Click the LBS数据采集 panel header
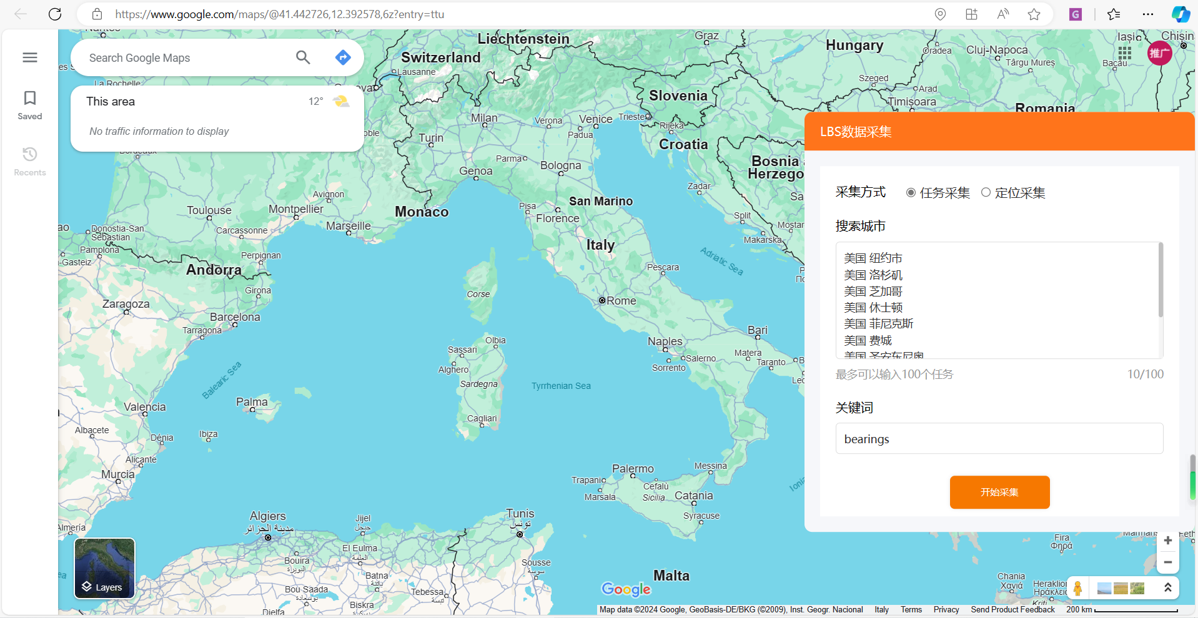1198x618 pixels. tap(999, 132)
